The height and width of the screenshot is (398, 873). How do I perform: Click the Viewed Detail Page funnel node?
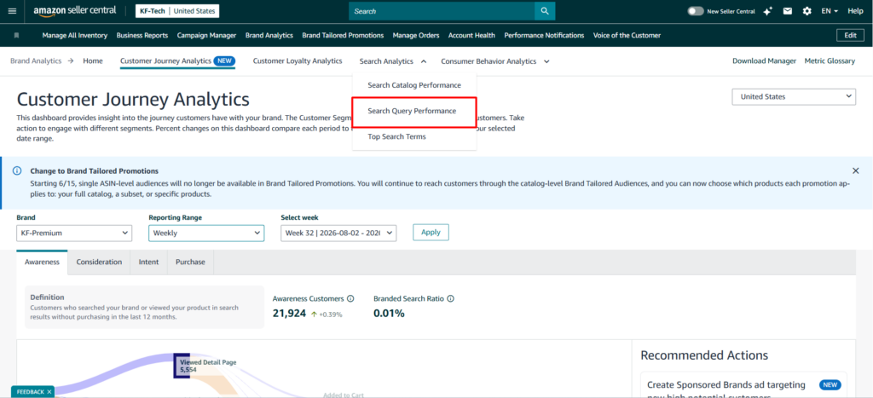point(182,366)
